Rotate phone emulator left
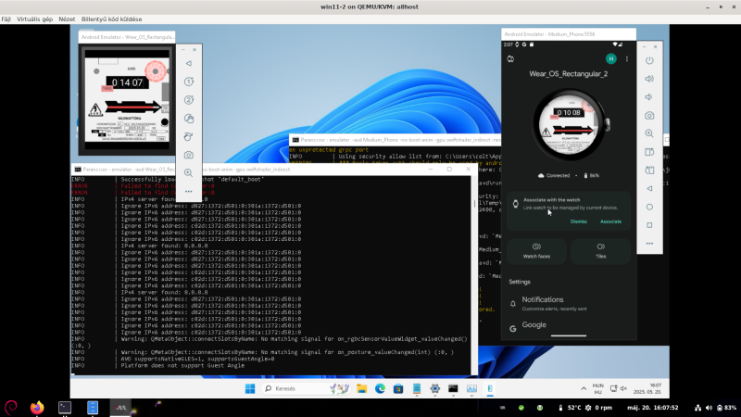Viewport: 741px width, 417px height. (x=649, y=152)
